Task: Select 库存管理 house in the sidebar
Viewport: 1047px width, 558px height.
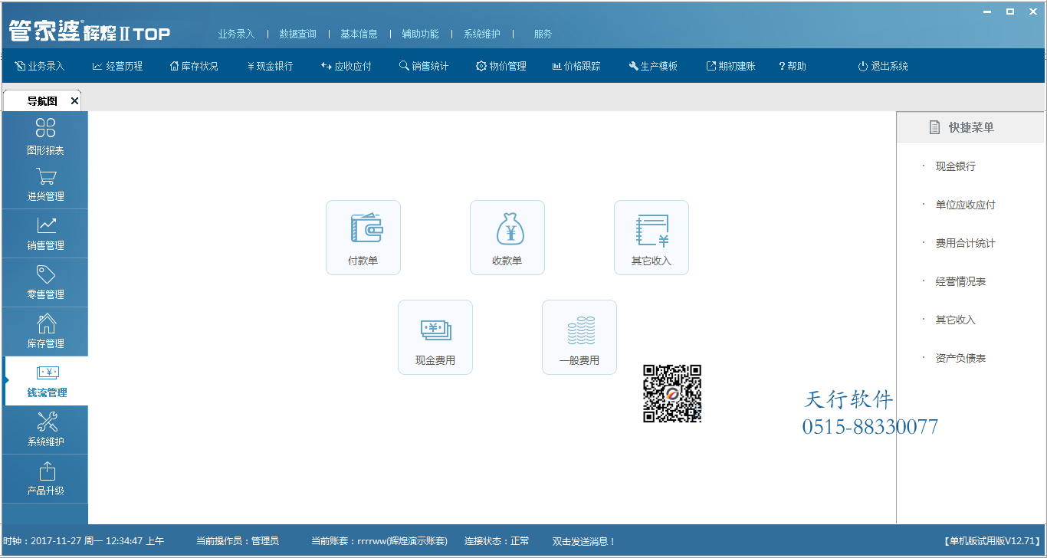Action: [x=45, y=332]
